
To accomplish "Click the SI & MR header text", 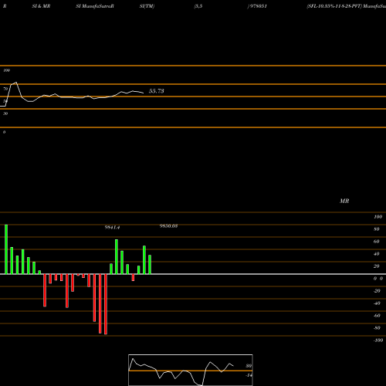I will (41, 6).
